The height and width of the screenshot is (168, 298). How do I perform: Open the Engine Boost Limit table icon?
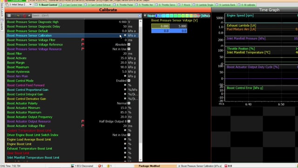(125, 144)
